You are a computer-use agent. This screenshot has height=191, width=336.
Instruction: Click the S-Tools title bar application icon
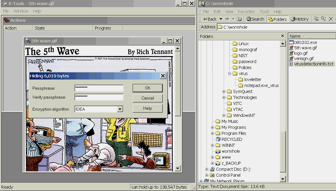4,3
